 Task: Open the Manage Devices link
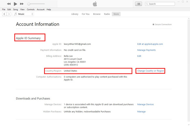tap(145, 104)
